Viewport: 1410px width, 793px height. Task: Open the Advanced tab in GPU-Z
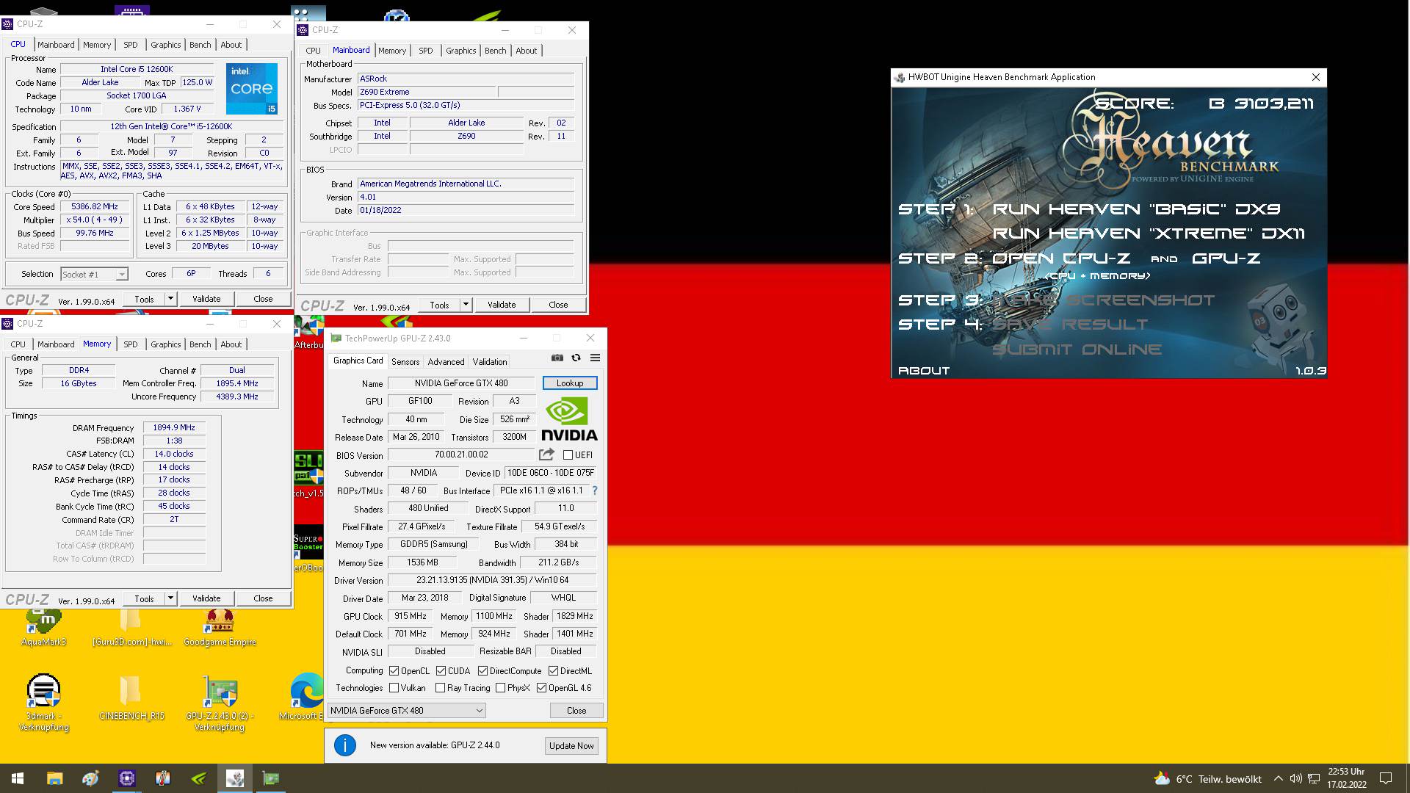pos(446,362)
